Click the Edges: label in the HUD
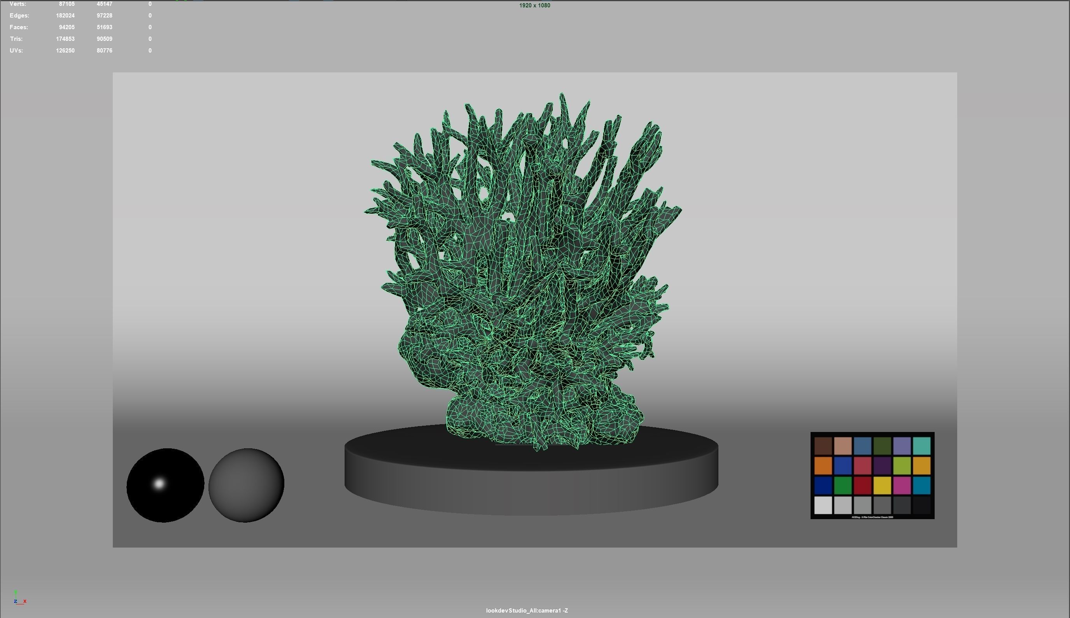 [x=19, y=15]
